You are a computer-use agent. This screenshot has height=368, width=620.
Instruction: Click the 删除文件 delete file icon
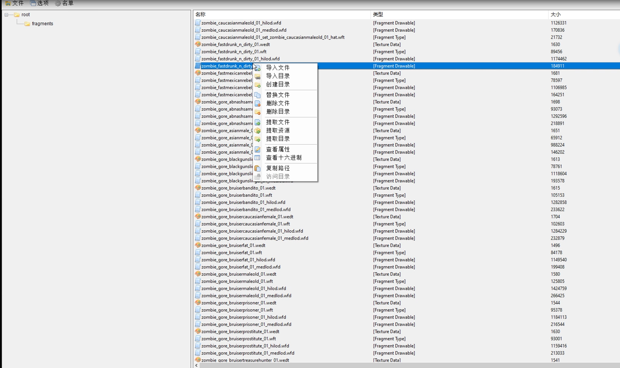(258, 104)
